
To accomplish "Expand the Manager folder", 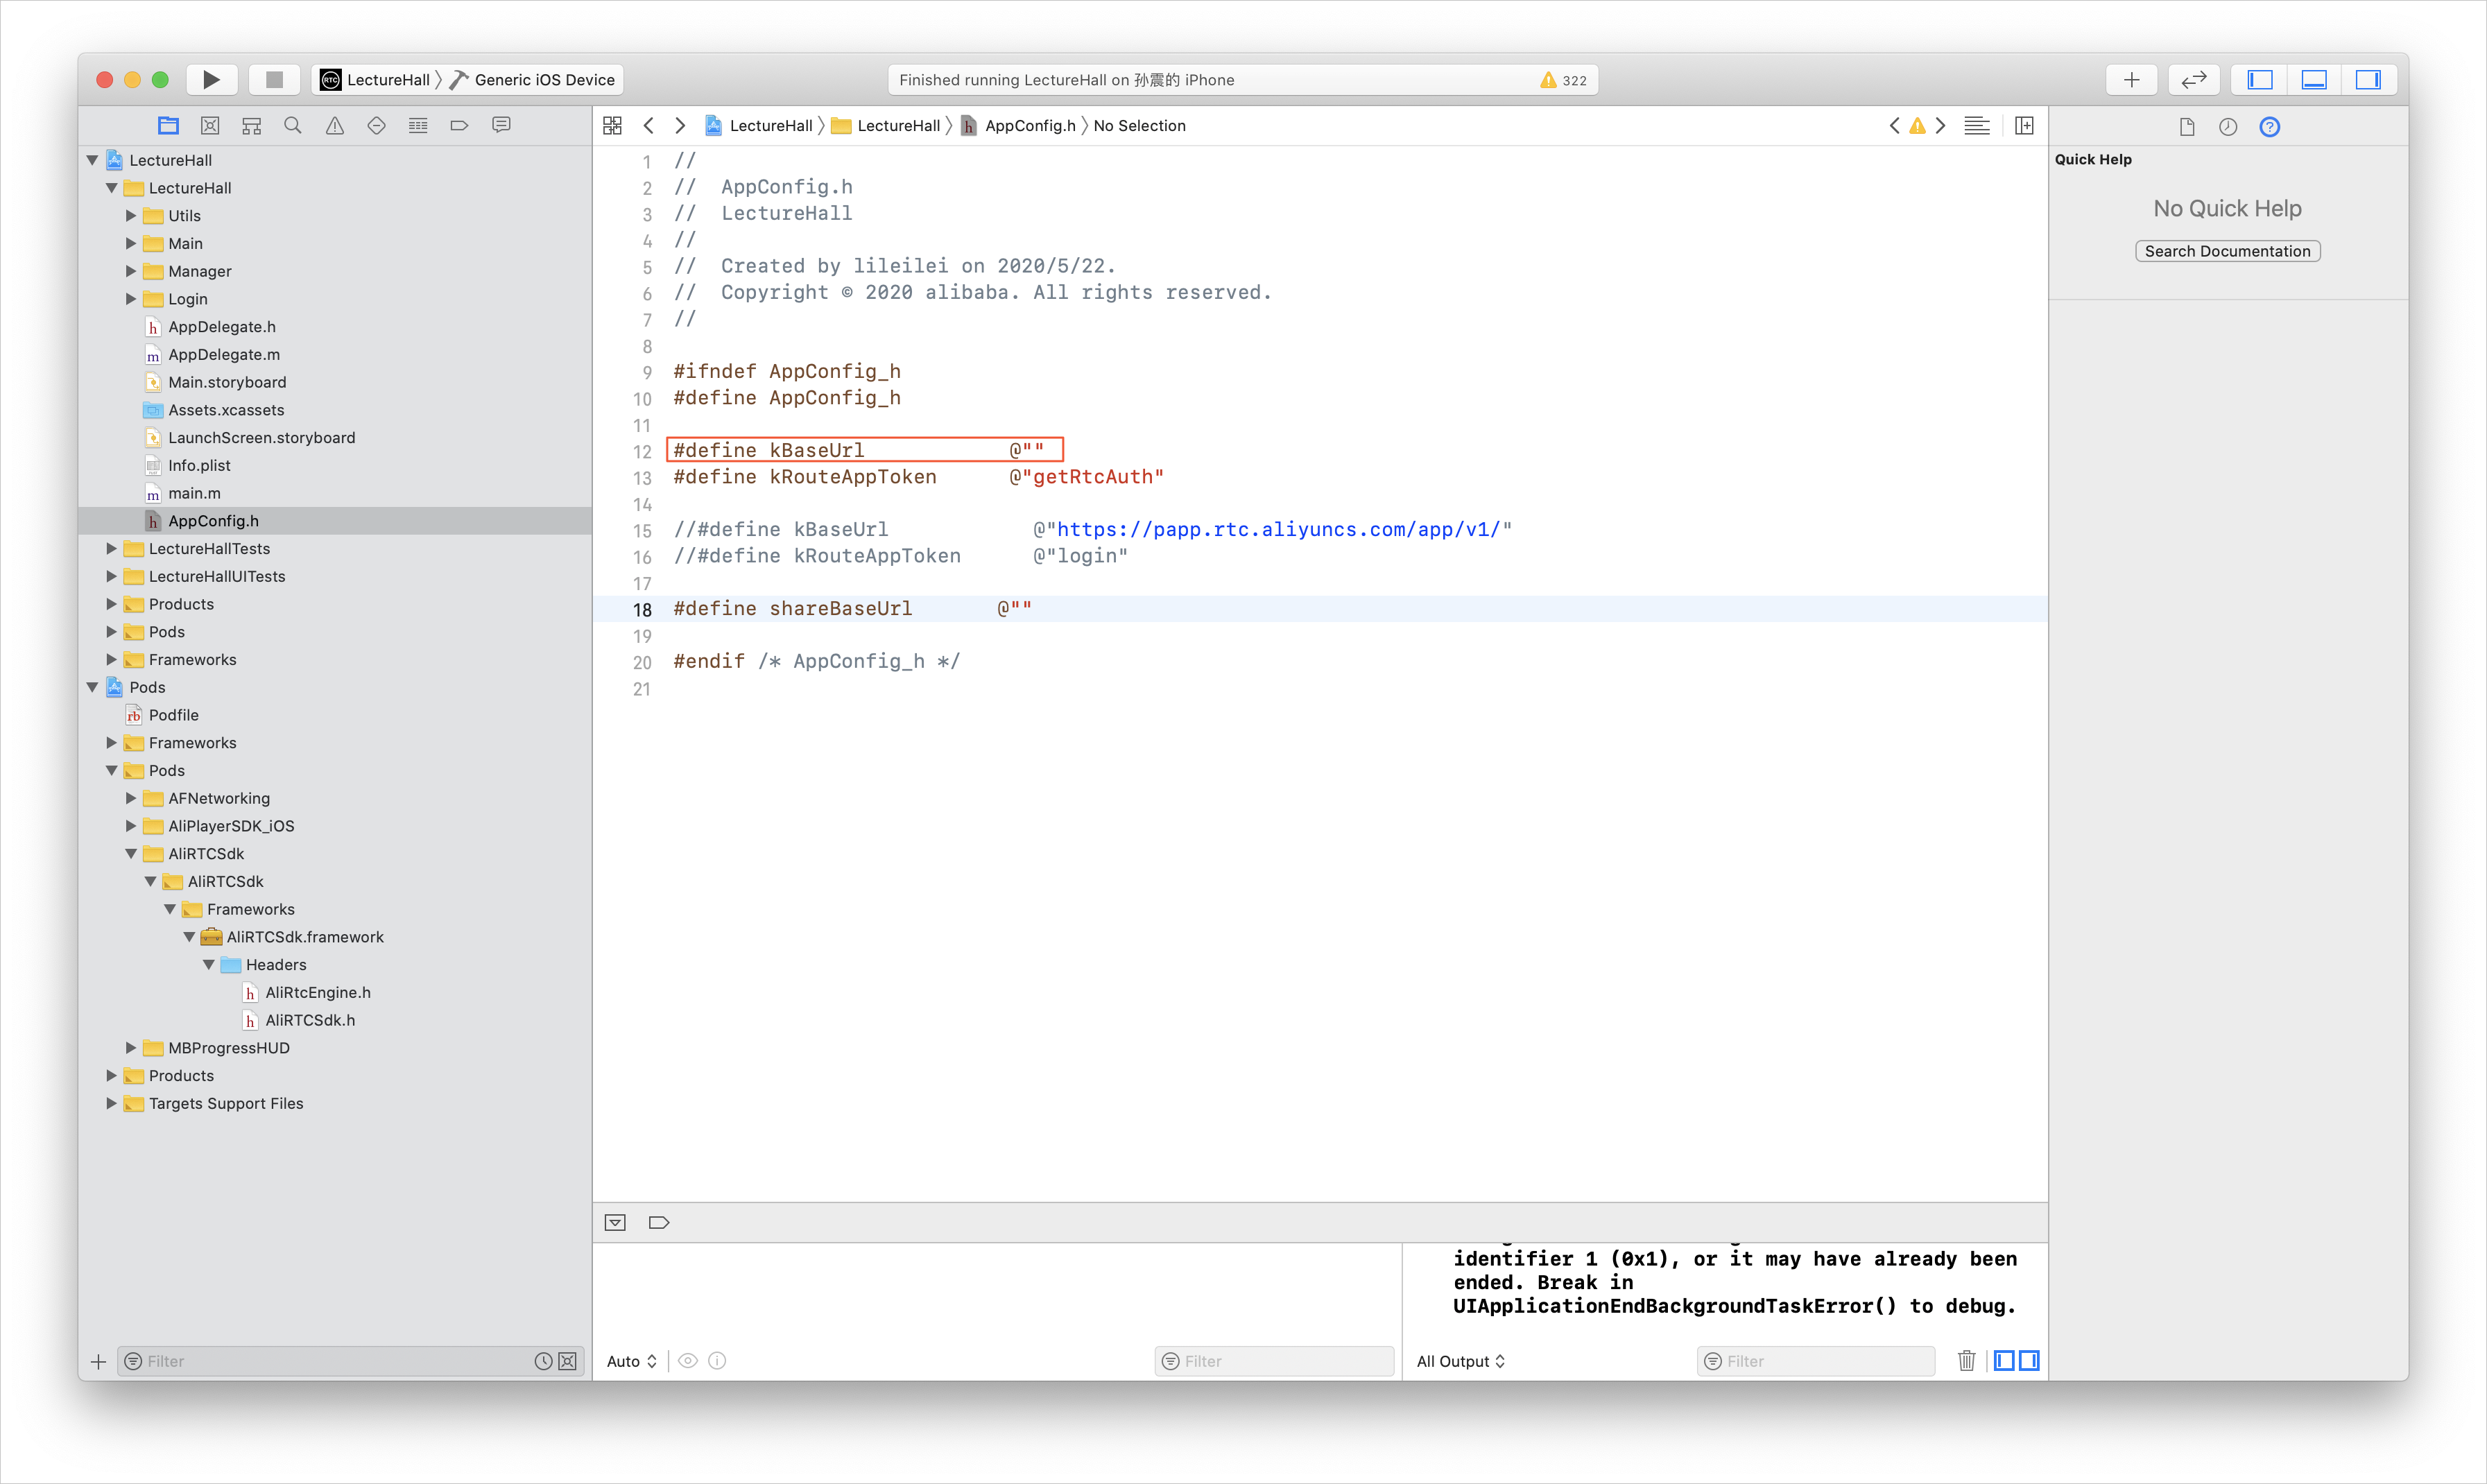I will coord(131,271).
